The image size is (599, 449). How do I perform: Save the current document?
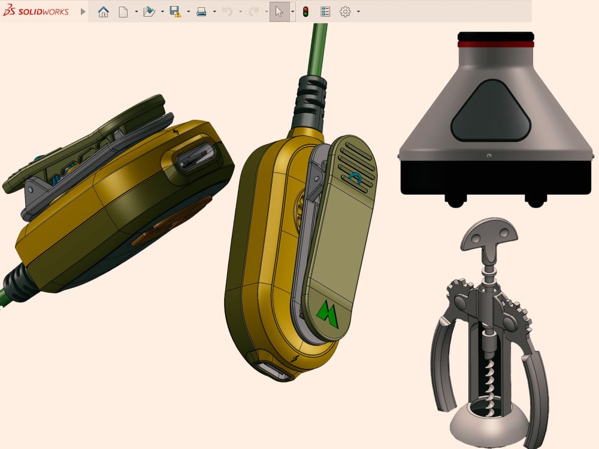(176, 11)
